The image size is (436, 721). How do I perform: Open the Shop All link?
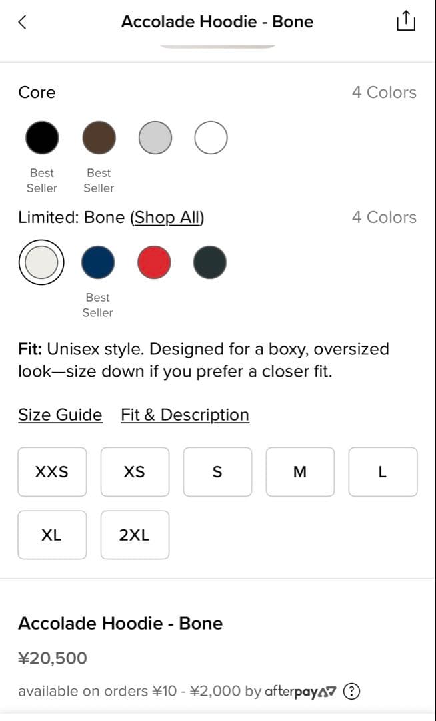click(x=167, y=218)
